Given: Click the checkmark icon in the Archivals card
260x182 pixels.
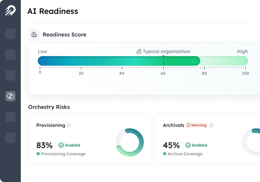Looking at the screenshot, I should (x=188, y=145).
